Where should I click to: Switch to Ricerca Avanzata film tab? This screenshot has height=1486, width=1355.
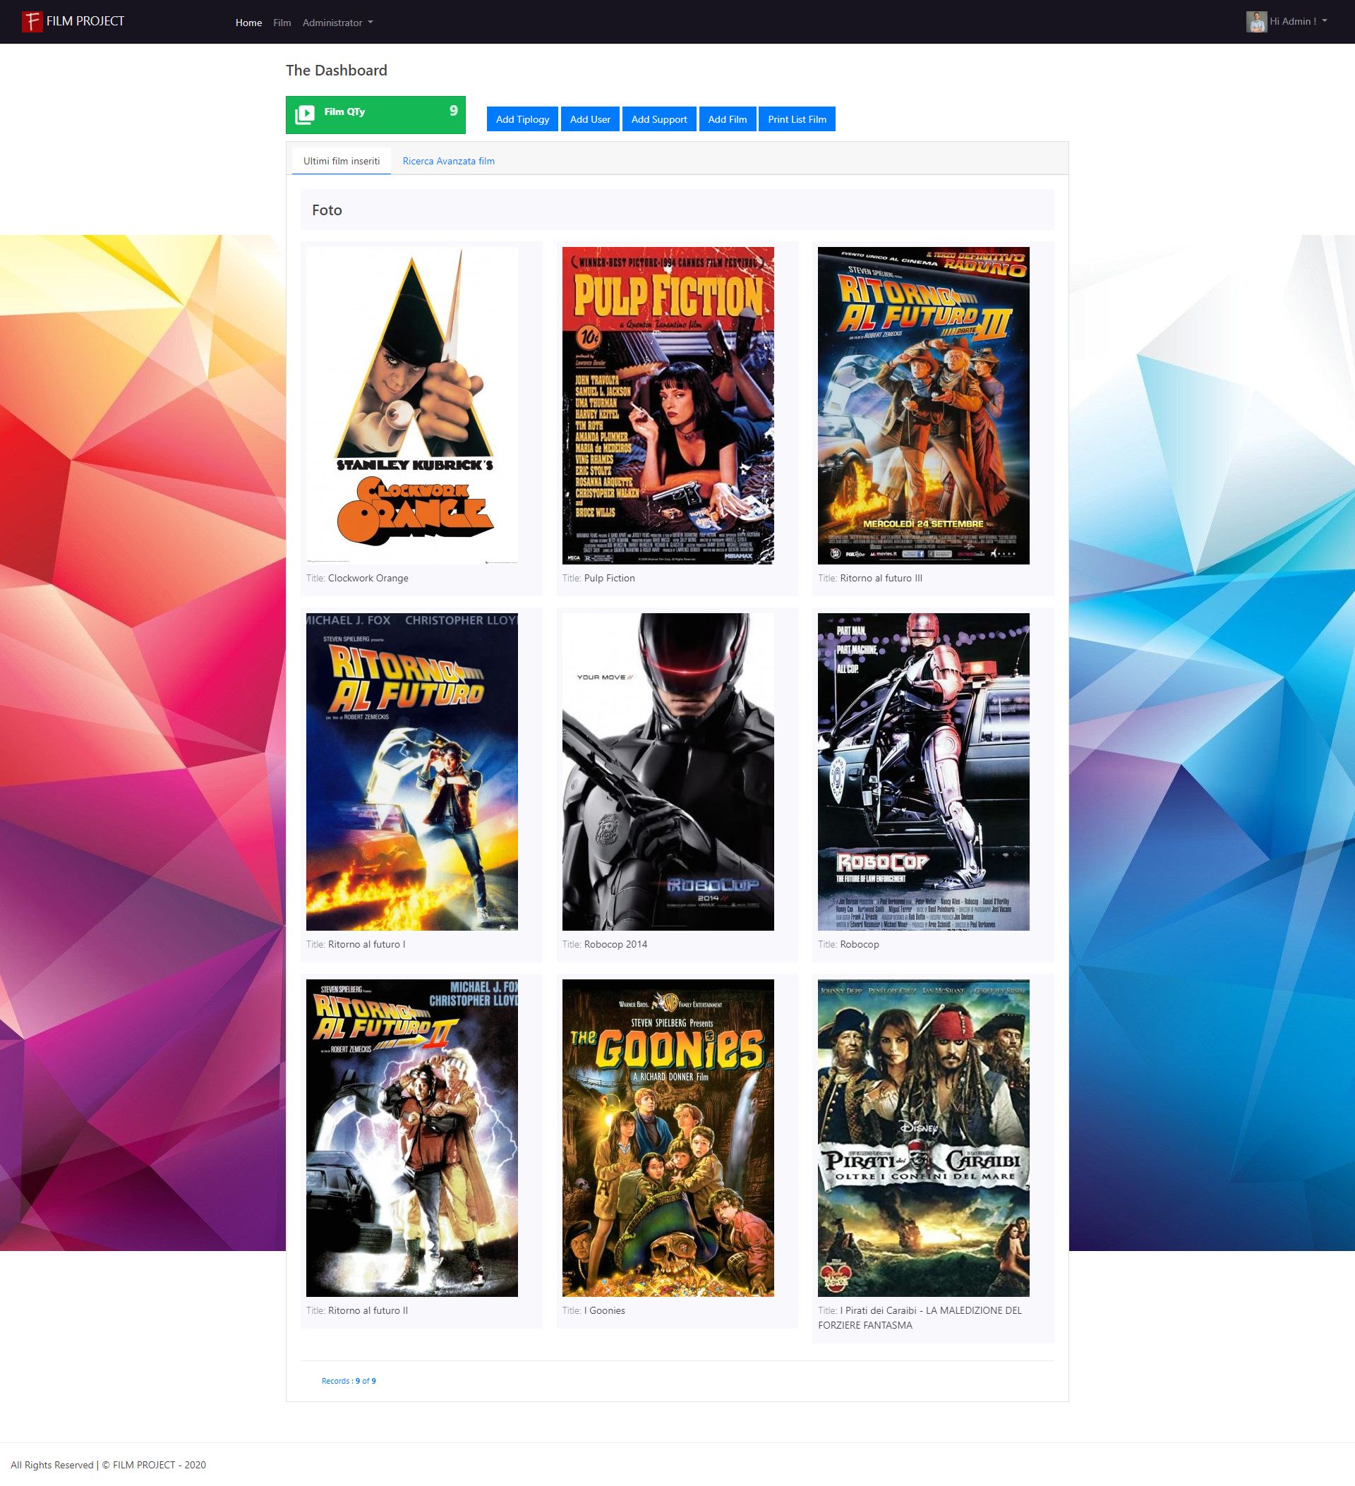coord(448,161)
